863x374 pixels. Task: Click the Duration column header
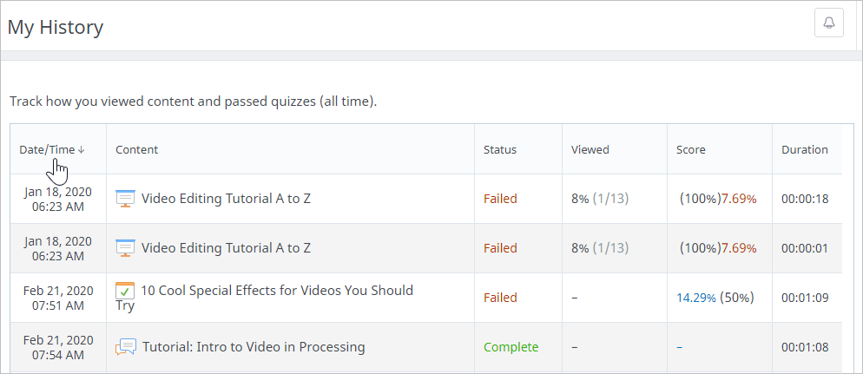[805, 149]
